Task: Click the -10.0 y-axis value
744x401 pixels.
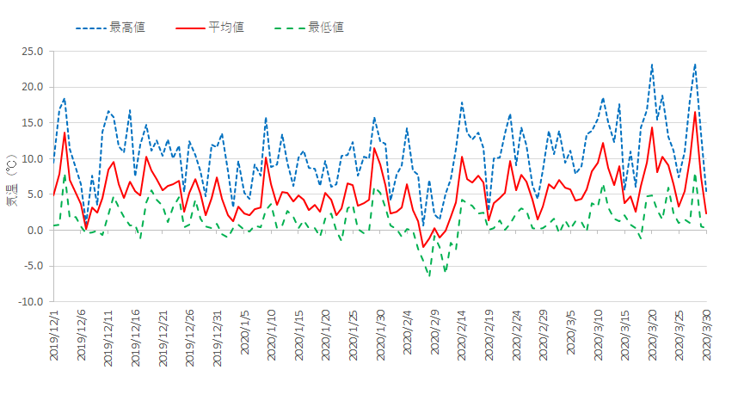Action: (x=30, y=302)
